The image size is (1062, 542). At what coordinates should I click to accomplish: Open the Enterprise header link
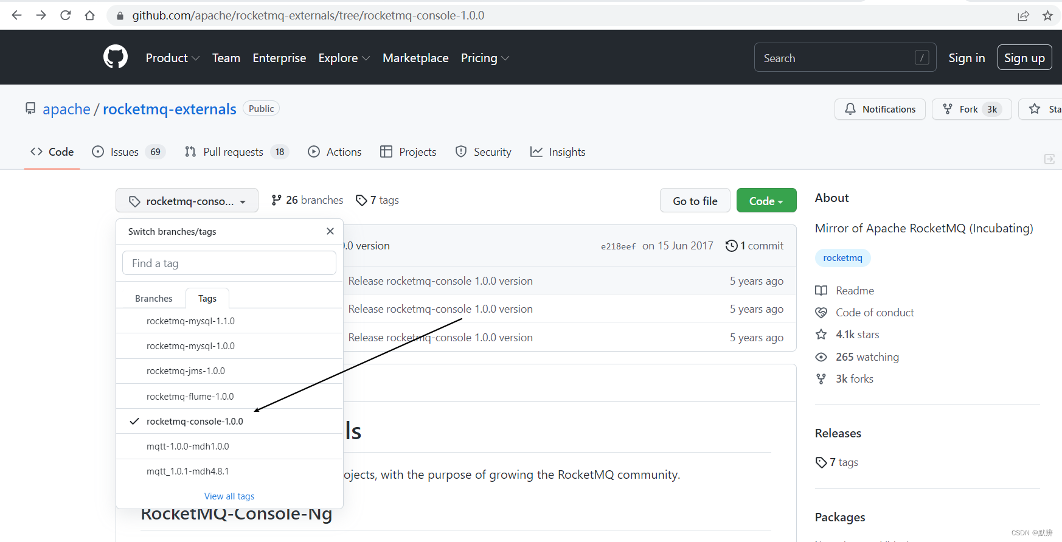tap(279, 58)
